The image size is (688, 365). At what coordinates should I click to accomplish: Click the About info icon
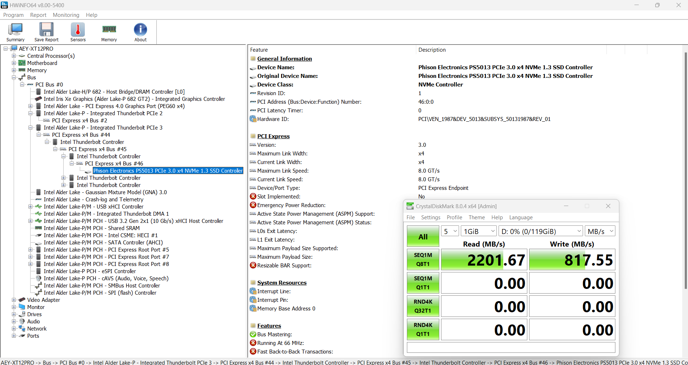click(x=141, y=29)
